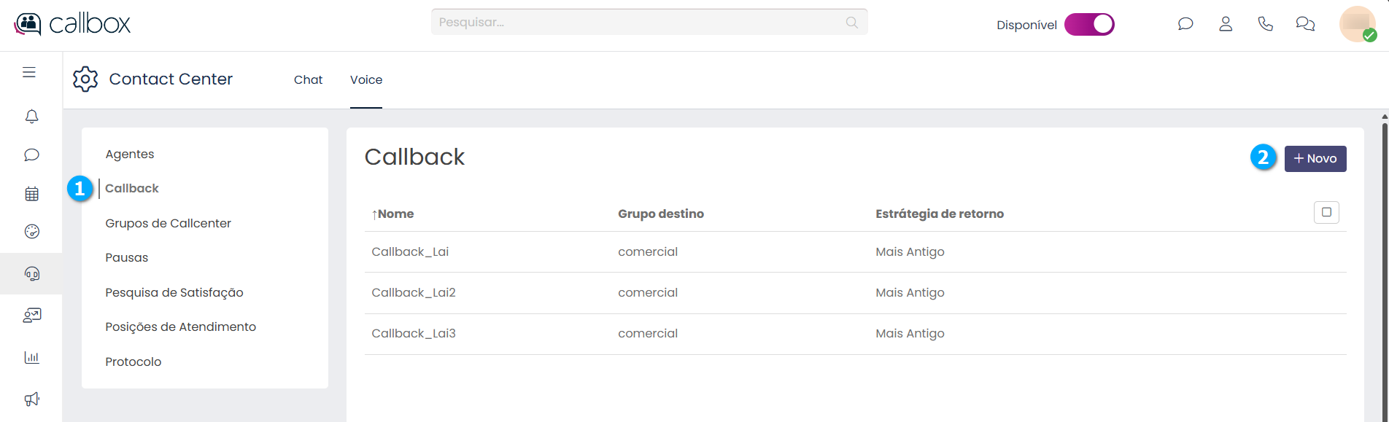Viewport: 1389px width, 422px height.
Task: Open the hamburger menu icon
Action: click(x=29, y=72)
